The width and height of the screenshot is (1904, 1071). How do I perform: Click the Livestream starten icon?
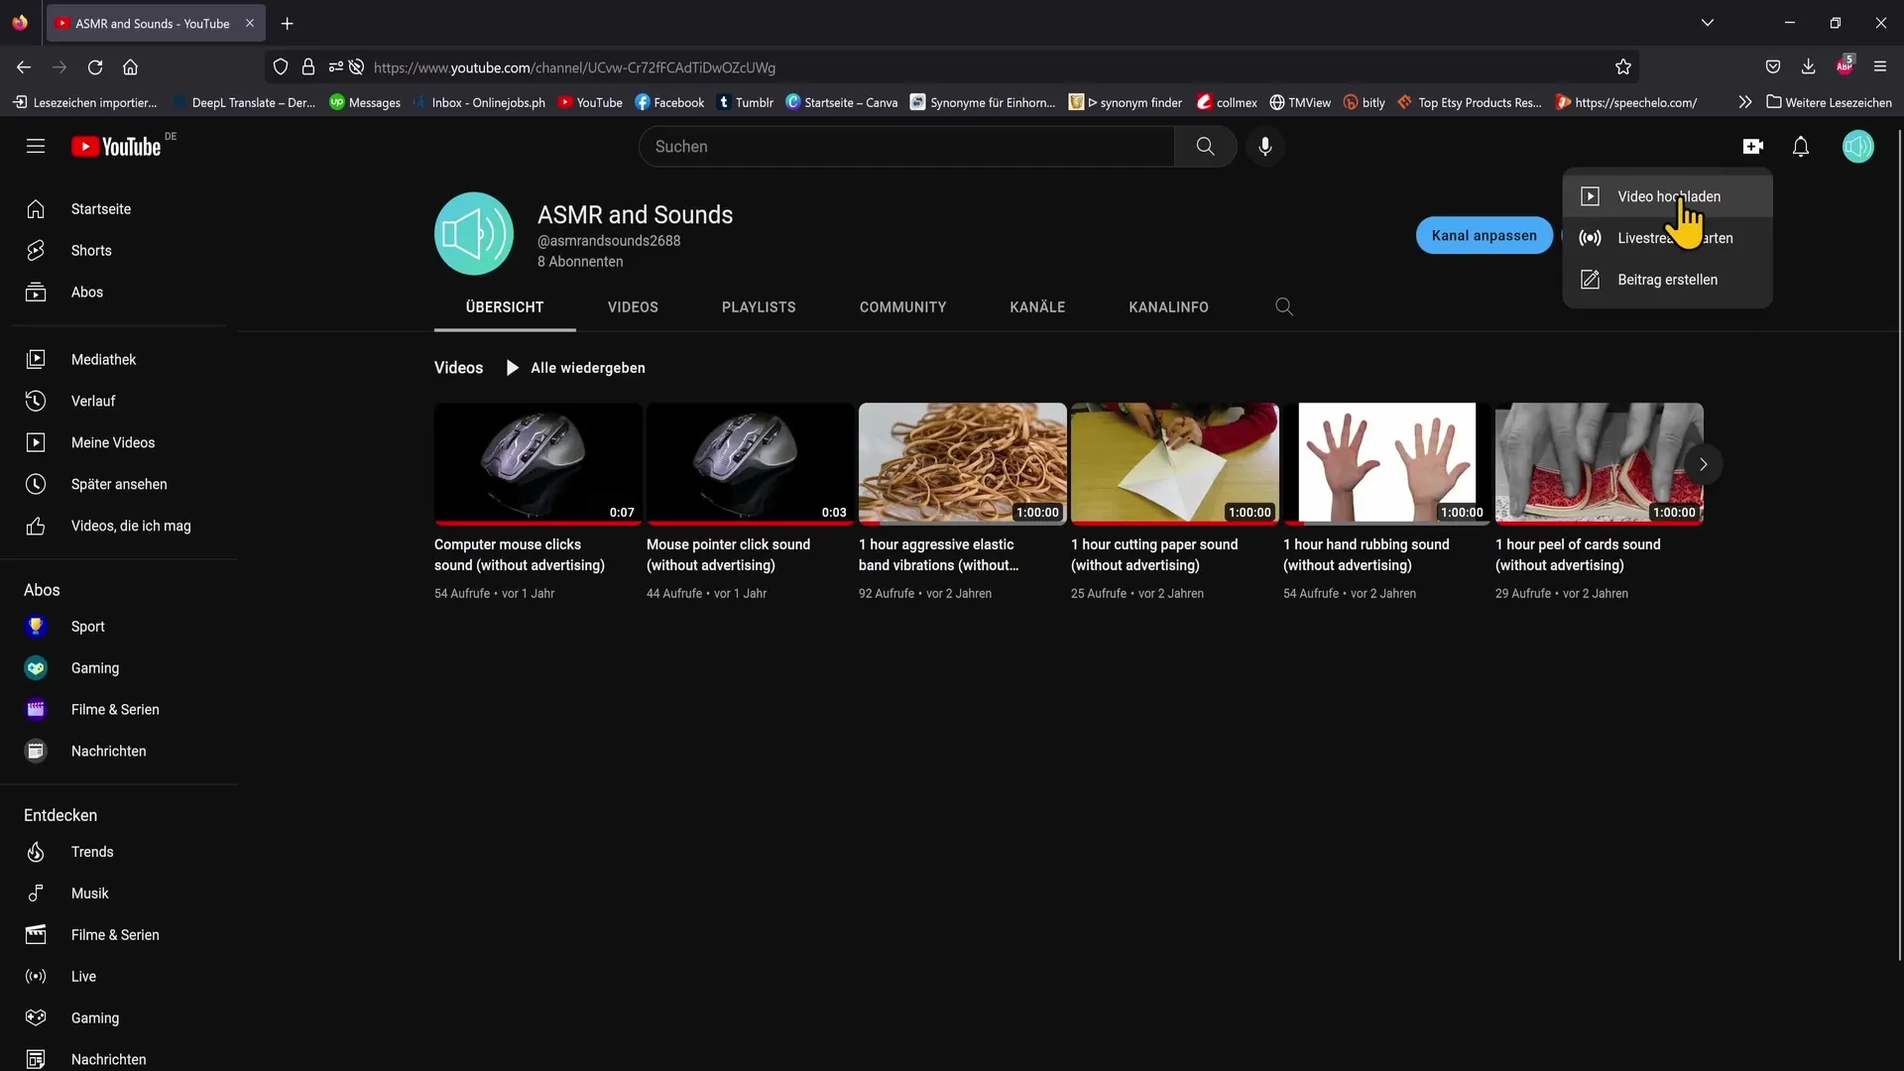(x=1591, y=237)
